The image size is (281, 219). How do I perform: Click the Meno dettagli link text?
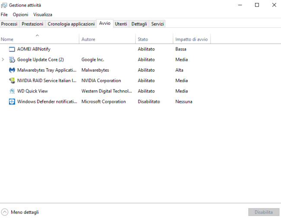point(25,212)
